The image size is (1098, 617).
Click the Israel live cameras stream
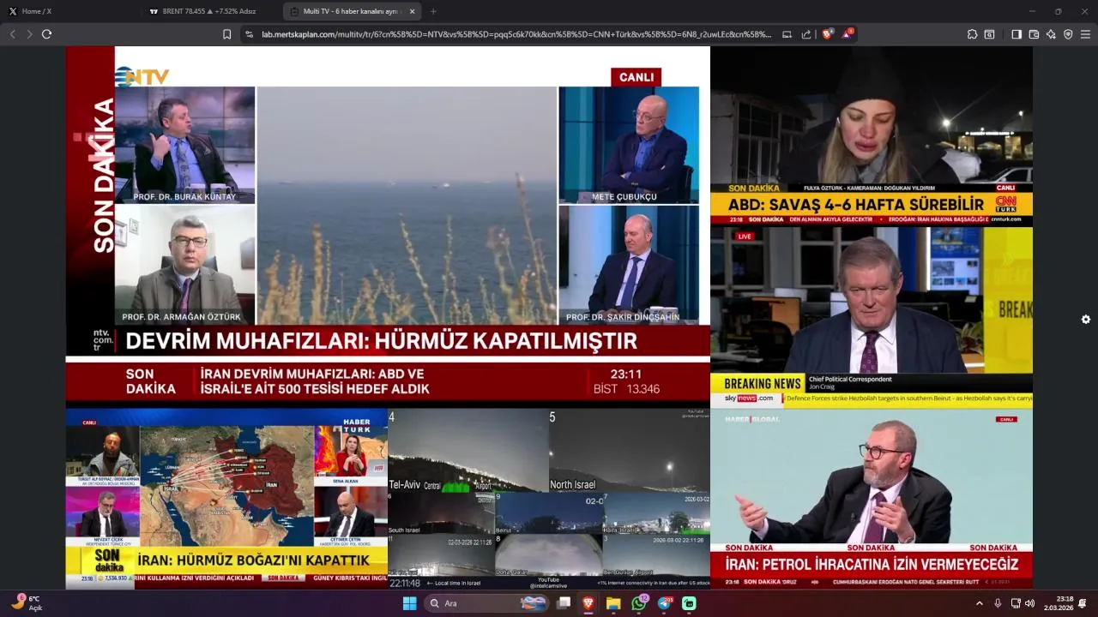(x=549, y=499)
